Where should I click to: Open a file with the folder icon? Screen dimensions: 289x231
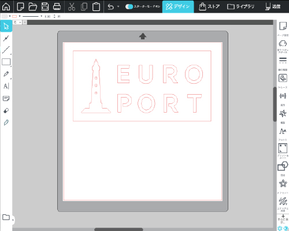coord(33,6)
